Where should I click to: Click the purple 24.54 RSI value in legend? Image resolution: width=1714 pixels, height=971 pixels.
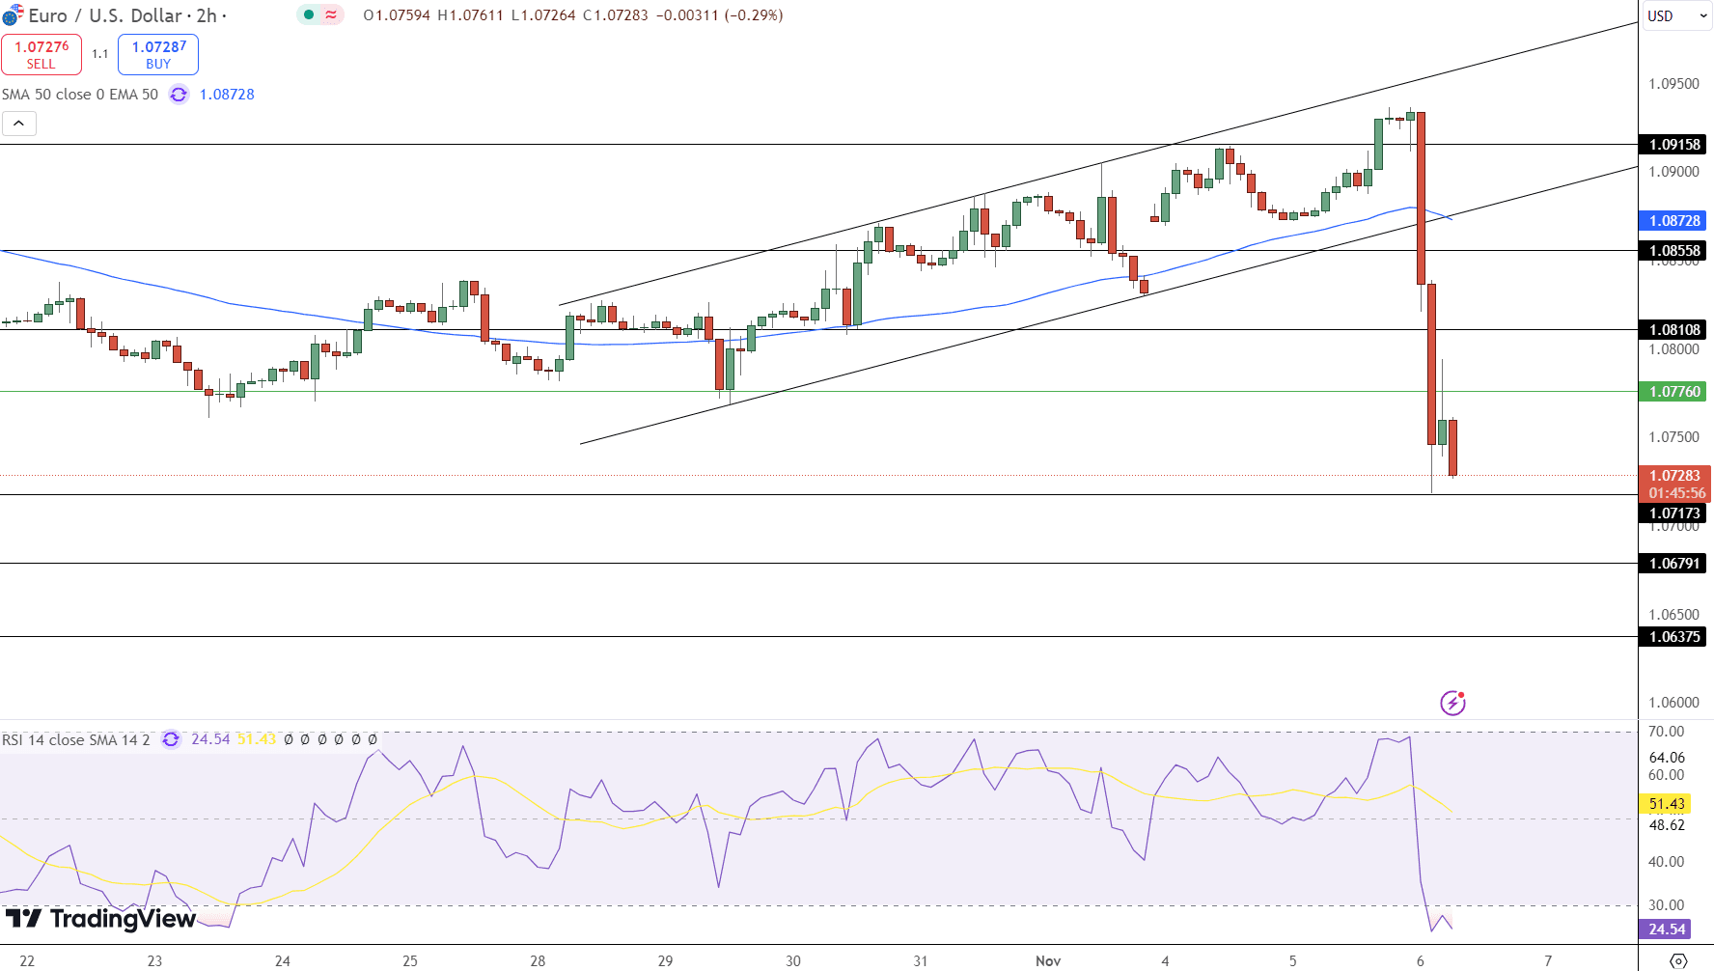[210, 739]
